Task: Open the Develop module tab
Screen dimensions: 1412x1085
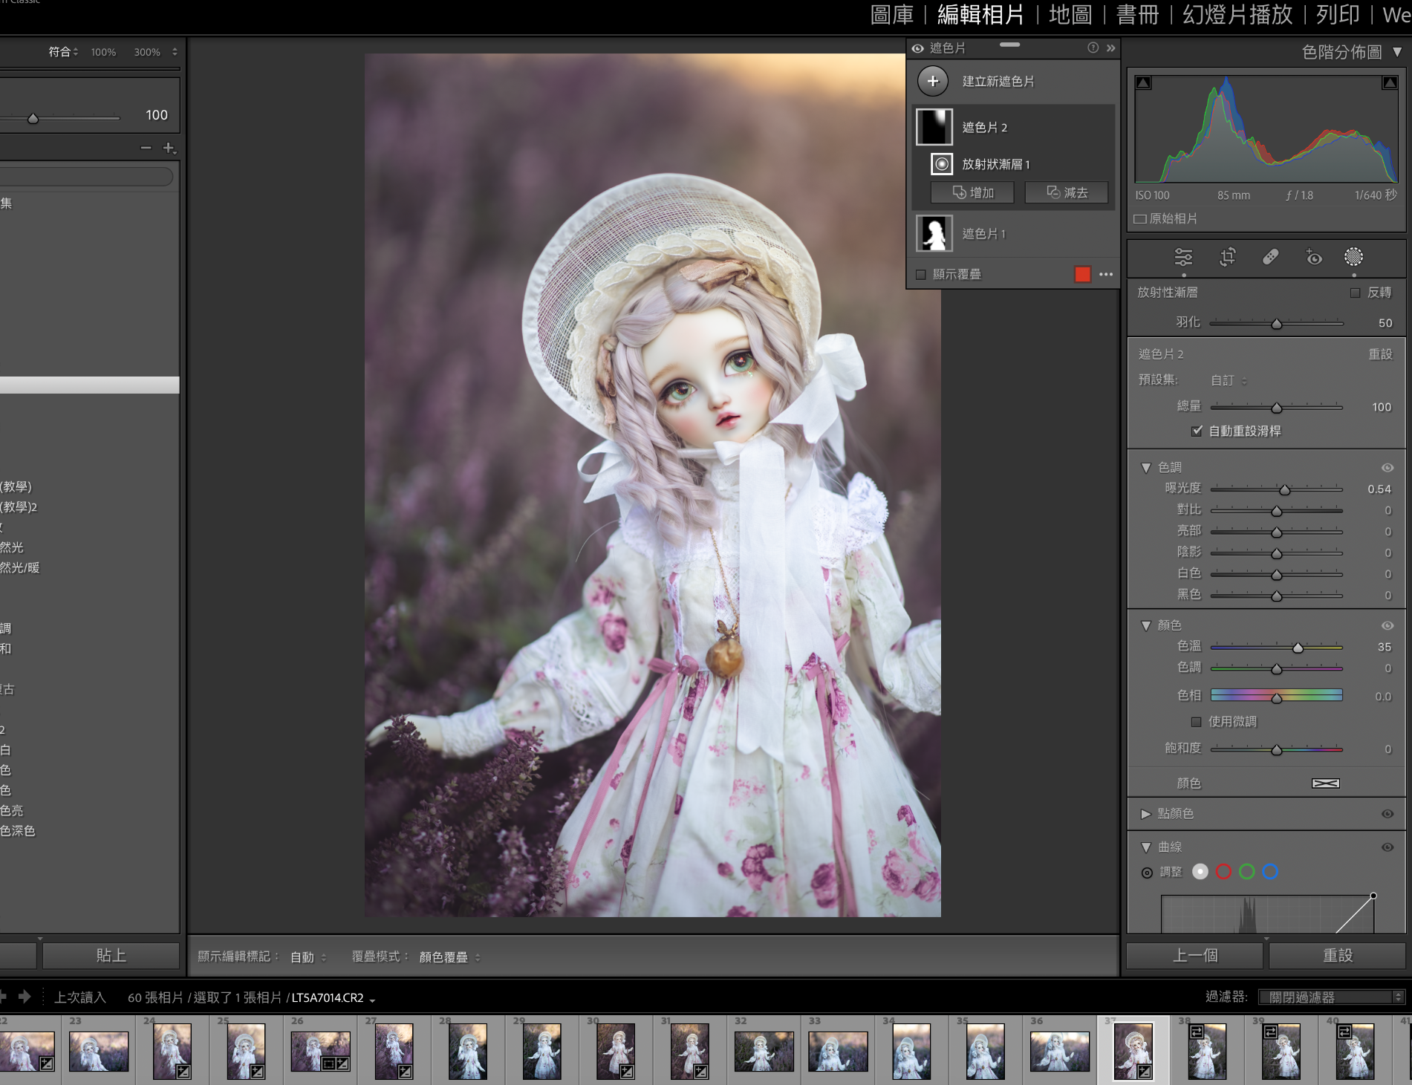Action: 980,15
